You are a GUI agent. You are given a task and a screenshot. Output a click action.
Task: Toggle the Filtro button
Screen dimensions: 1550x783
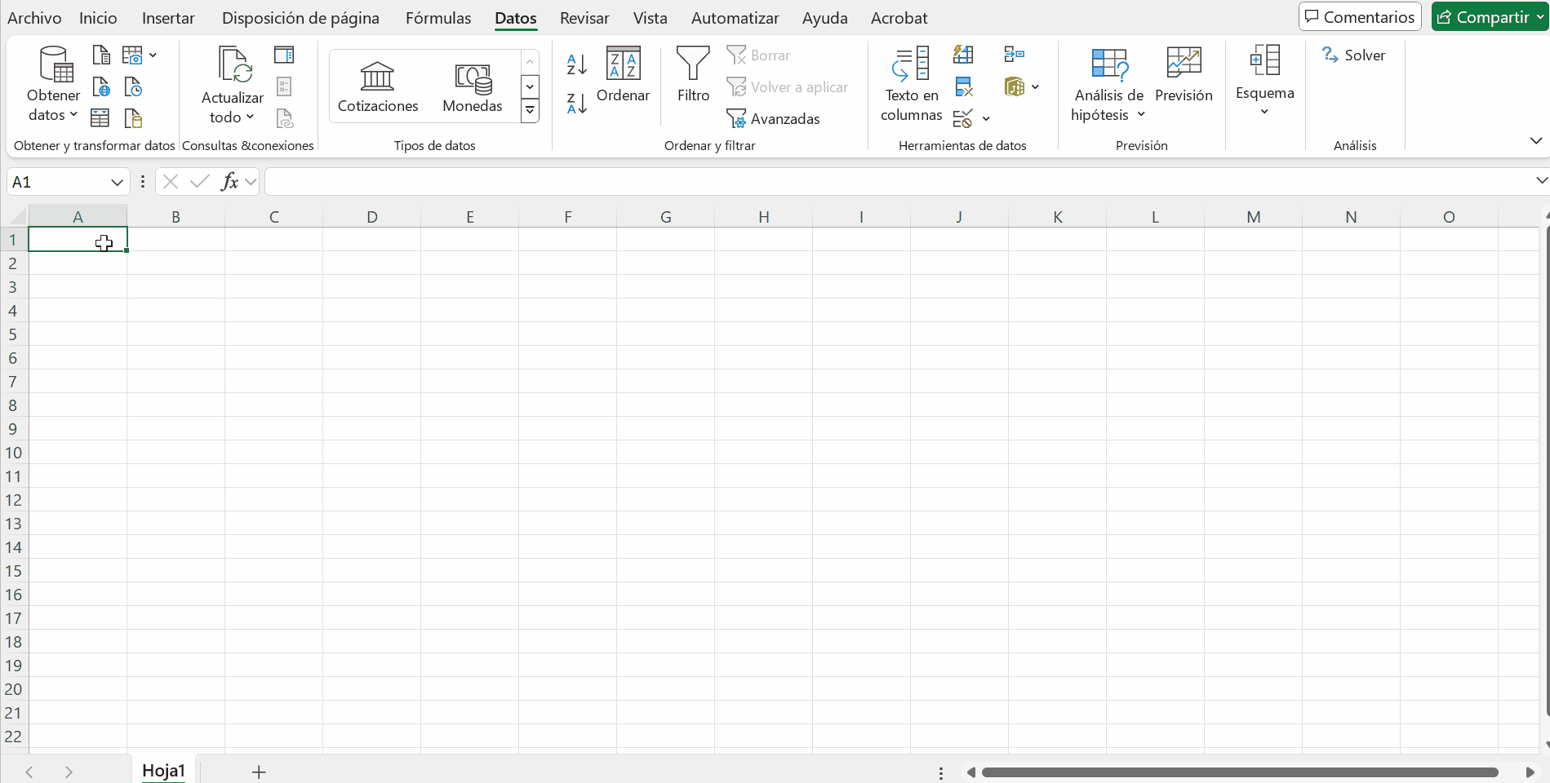pos(693,75)
